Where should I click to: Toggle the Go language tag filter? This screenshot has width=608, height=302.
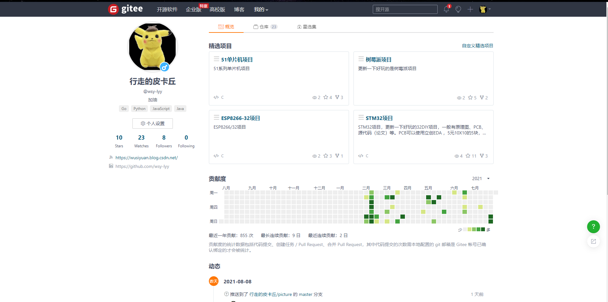[x=124, y=108]
